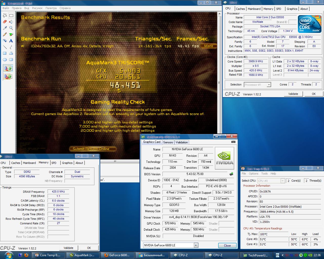The height and width of the screenshot is (259, 324).
Task: Click the DRAM Frequency value 420.0 MHz
Action: click(x=58, y=192)
